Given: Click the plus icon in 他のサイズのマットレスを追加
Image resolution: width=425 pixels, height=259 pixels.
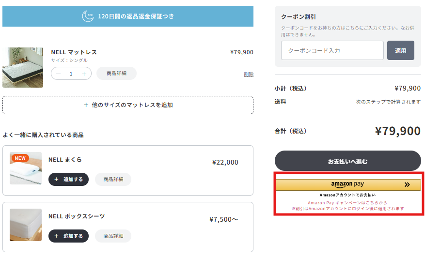Looking at the screenshot, I should pyautogui.click(x=86, y=105).
